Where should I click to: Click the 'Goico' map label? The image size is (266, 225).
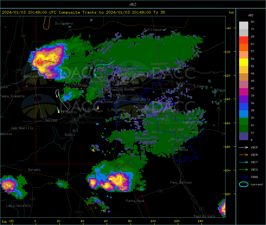(x=180, y=83)
